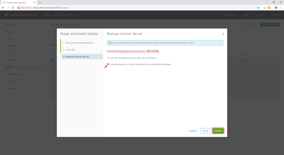This screenshot has height=155, width=284.
Task: Toggle the backed up vCenter Server checkbox
Action: click(108, 64)
